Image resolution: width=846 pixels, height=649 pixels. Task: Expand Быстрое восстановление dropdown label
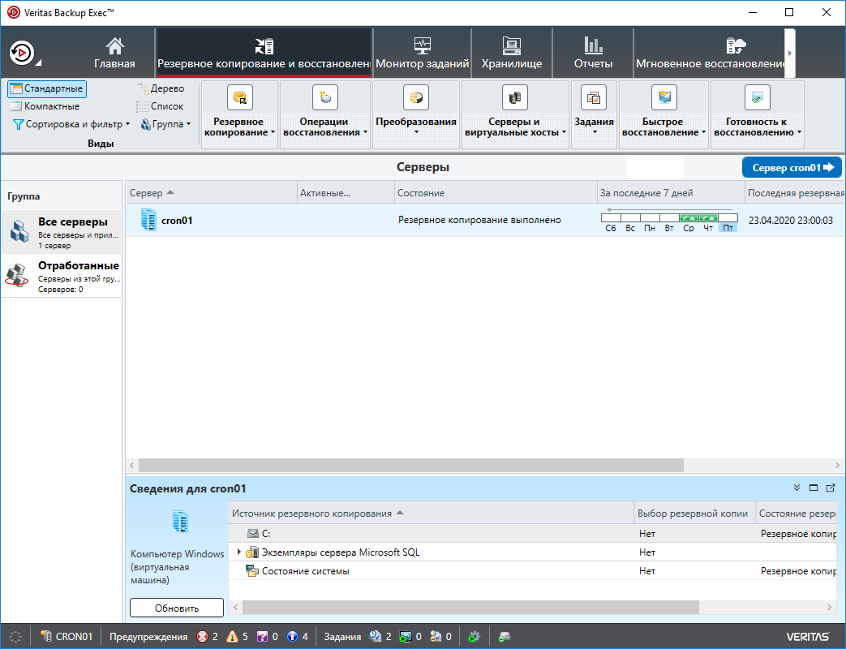[x=663, y=127]
